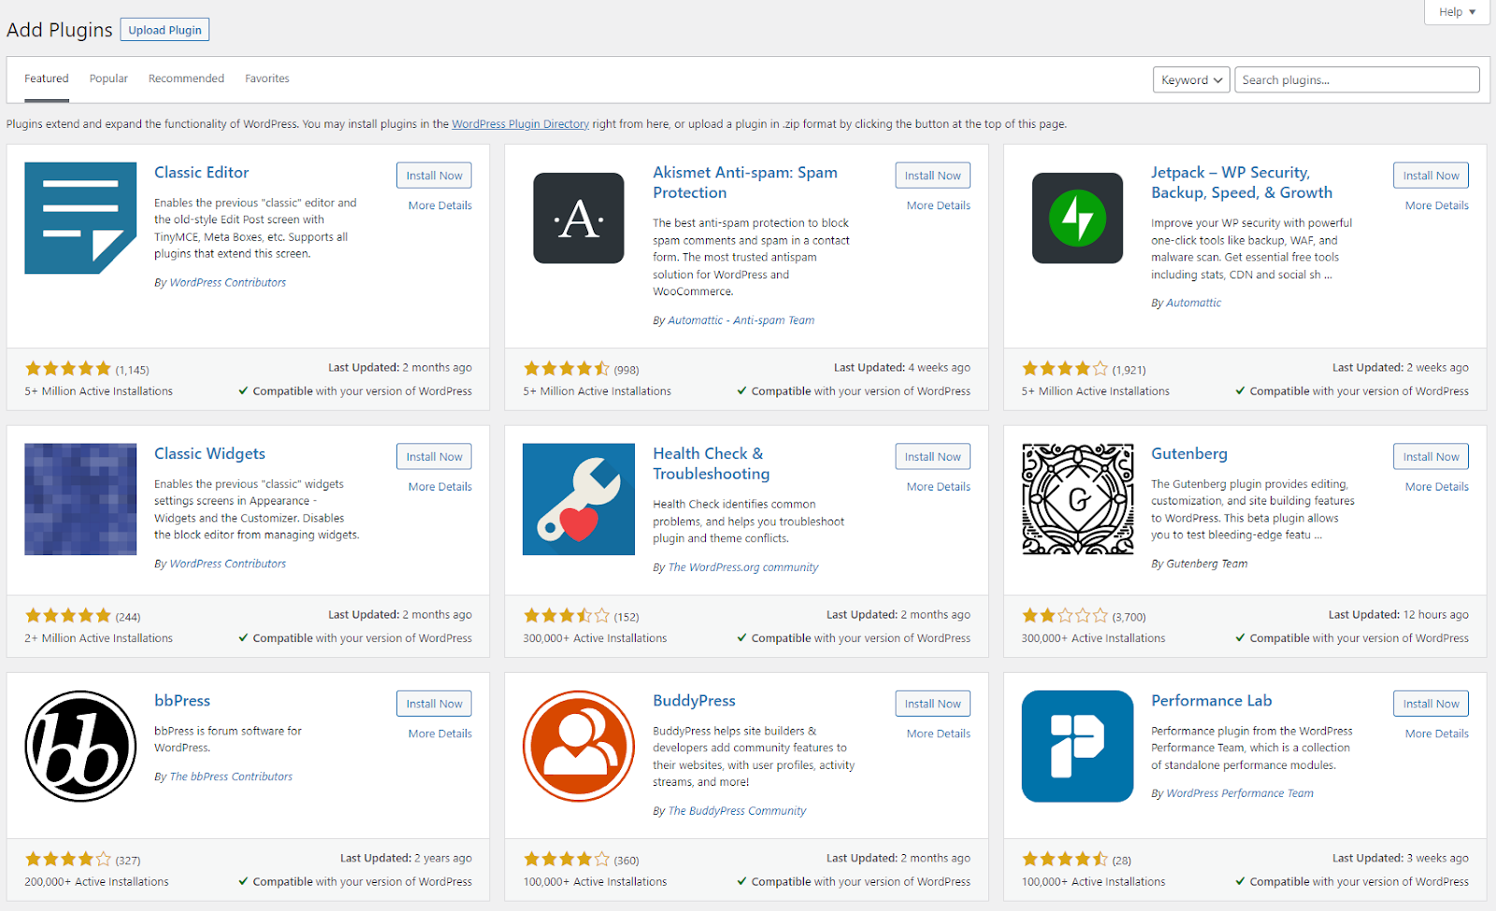Click the bbPress plugin logo

pyautogui.click(x=80, y=746)
